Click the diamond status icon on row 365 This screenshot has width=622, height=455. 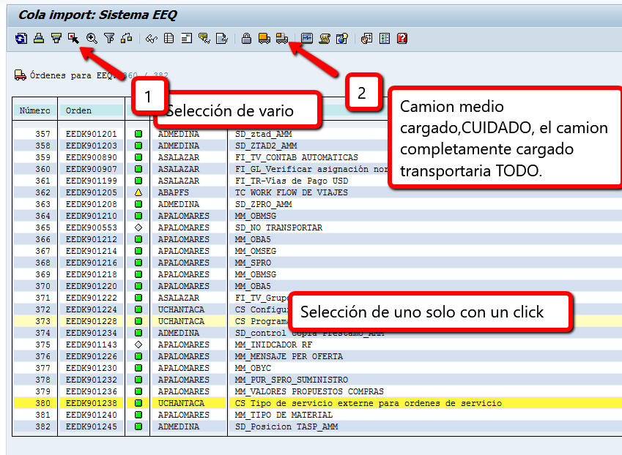[137, 227]
